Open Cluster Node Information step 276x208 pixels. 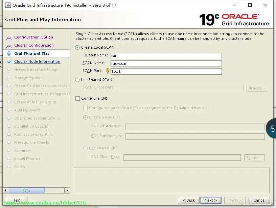(x=37, y=61)
